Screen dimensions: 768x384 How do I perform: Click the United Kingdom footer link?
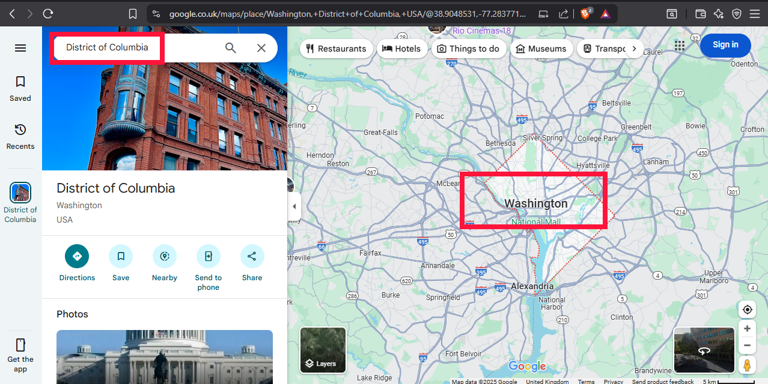tap(547, 382)
